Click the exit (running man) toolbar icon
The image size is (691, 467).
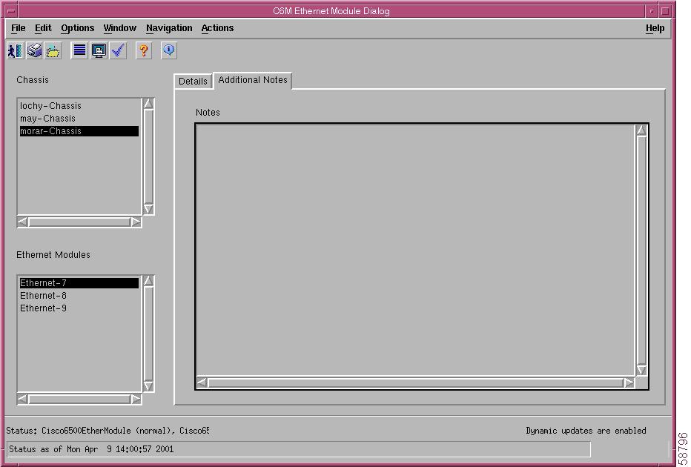click(16, 51)
